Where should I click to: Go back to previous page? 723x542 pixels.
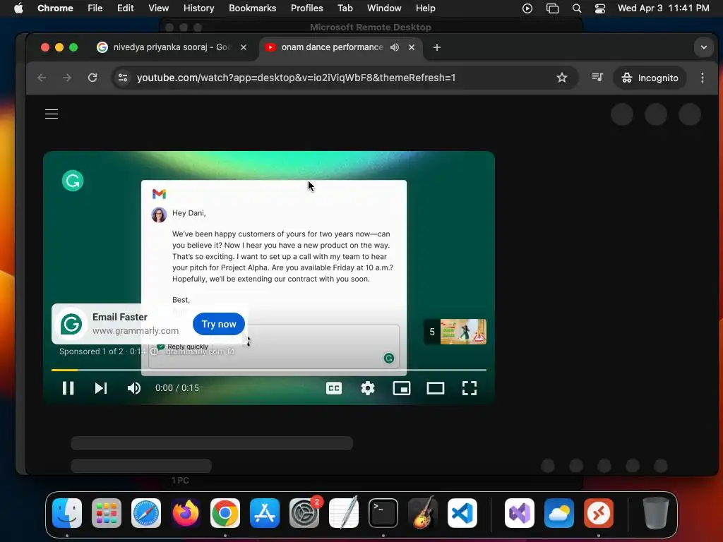[x=42, y=78]
